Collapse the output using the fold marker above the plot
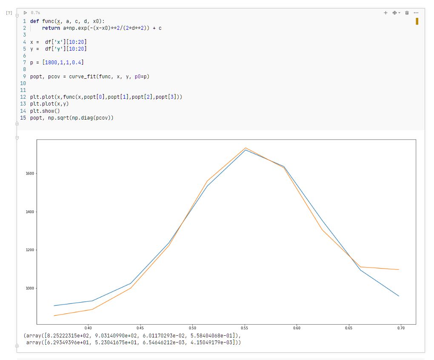 [17, 137]
